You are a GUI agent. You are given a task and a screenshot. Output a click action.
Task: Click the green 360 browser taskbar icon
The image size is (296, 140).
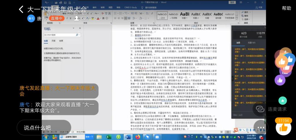(119, 137)
